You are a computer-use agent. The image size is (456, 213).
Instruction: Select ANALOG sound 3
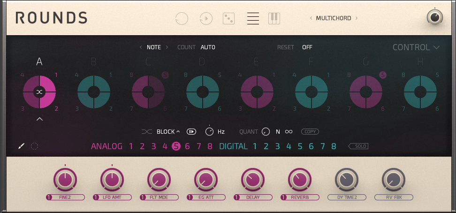click(x=153, y=146)
